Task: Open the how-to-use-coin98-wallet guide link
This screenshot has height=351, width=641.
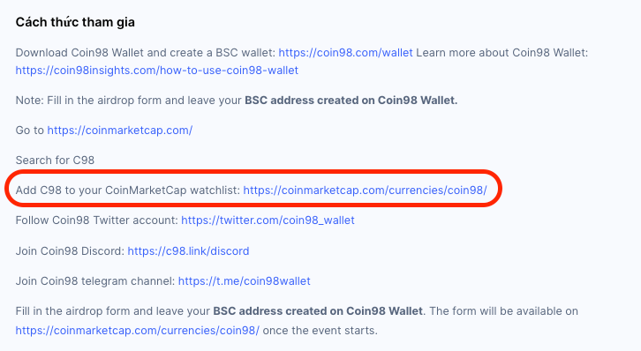Action: 157,71
